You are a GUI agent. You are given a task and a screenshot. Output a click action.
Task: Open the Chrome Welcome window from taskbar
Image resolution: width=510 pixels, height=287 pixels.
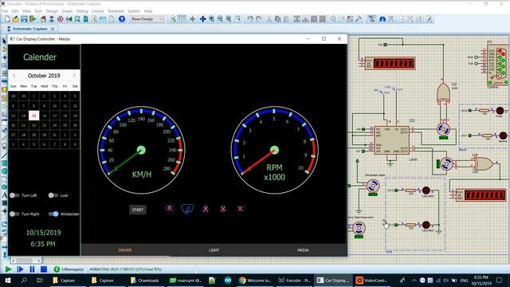[x=255, y=280]
